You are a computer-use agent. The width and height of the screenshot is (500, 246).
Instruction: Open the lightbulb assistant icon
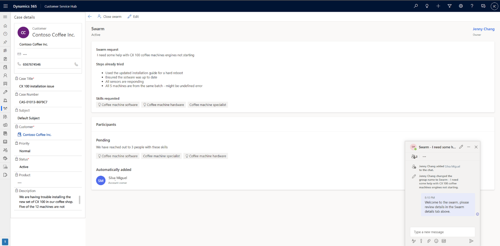427,6
